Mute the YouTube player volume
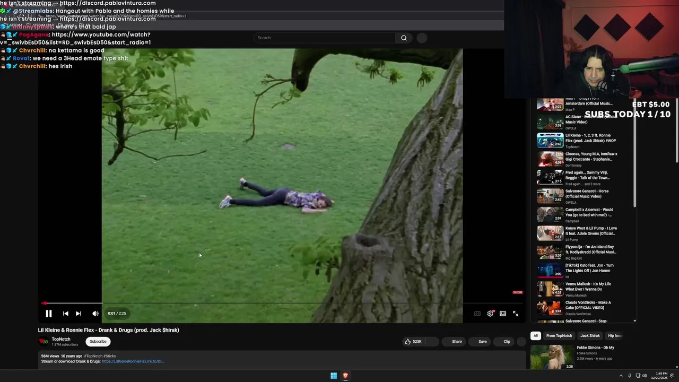 click(x=95, y=314)
